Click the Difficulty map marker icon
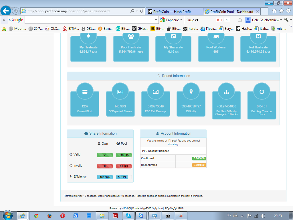 click(191, 91)
